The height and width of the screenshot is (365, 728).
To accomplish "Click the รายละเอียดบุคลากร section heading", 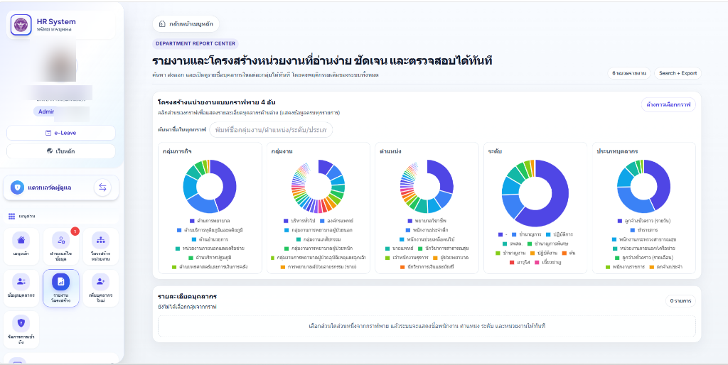I will click(187, 296).
